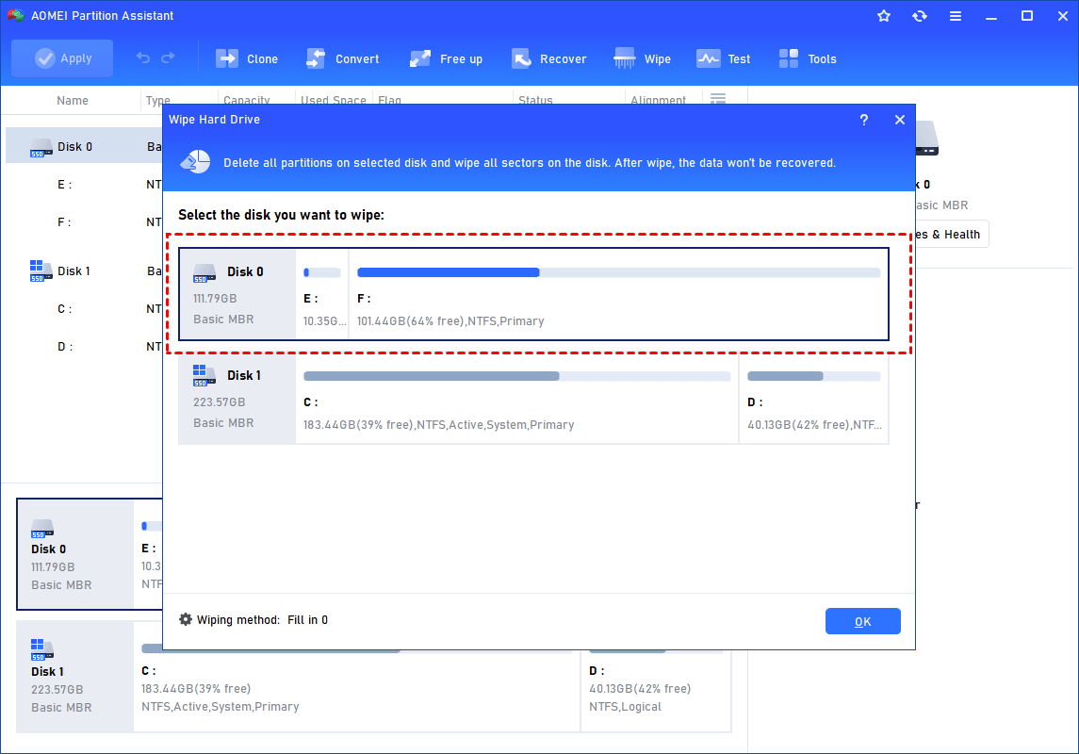1079x754 pixels.
Task: Open the Recover tool
Action: click(549, 59)
